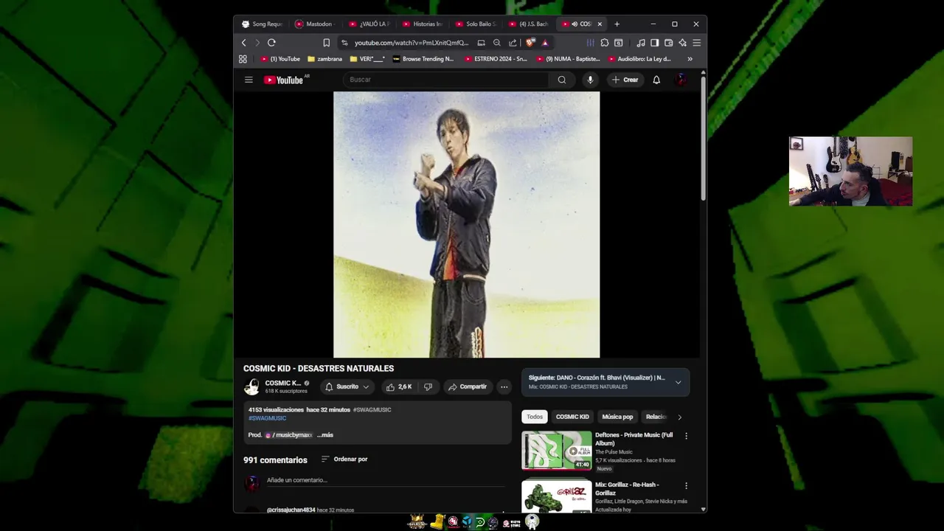944x531 pixels.
Task: Open the Deftones Private Music thumbnail
Action: point(557,450)
